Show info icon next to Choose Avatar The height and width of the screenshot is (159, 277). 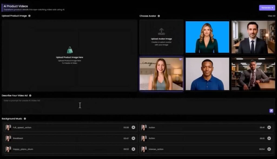159,16
